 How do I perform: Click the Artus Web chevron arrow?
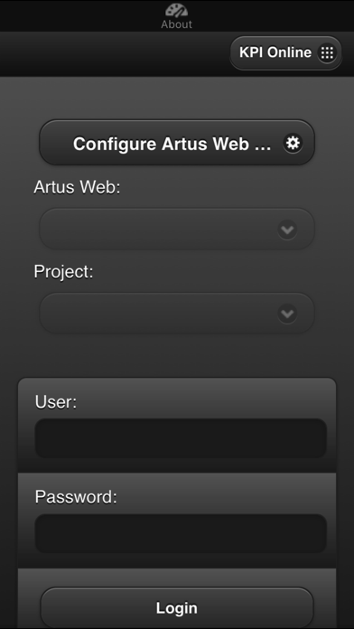287,230
